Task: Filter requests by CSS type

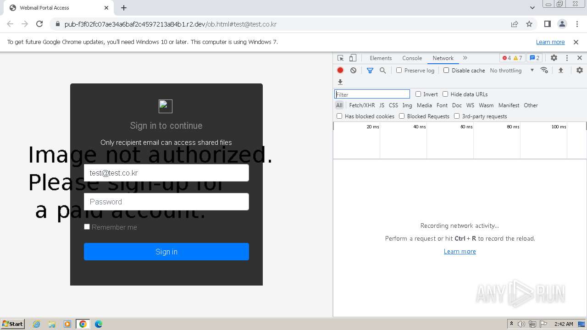Action: click(393, 105)
